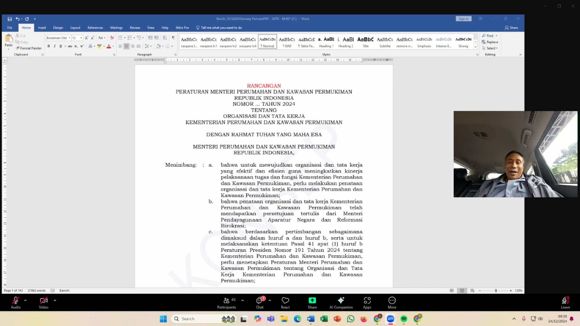Image resolution: width=580 pixels, height=326 pixels.
Task: Open Zoom React icon
Action: pyautogui.click(x=285, y=303)
